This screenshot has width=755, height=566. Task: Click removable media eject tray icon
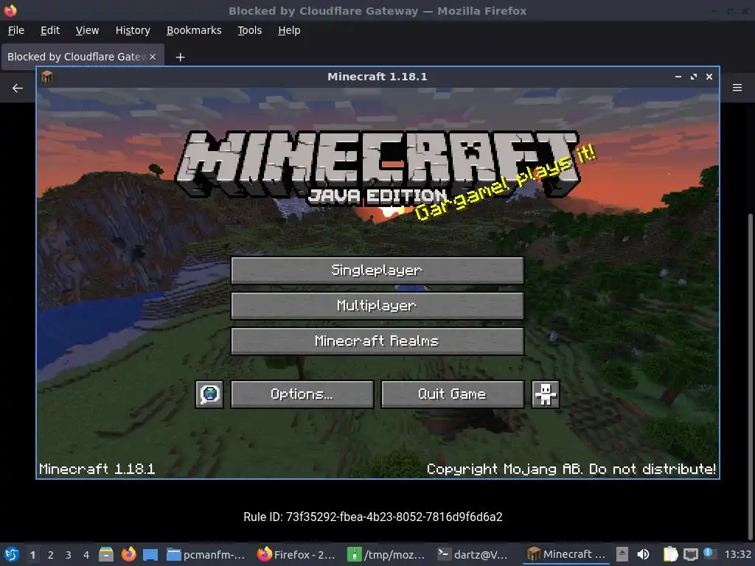[x=622, y=554]
